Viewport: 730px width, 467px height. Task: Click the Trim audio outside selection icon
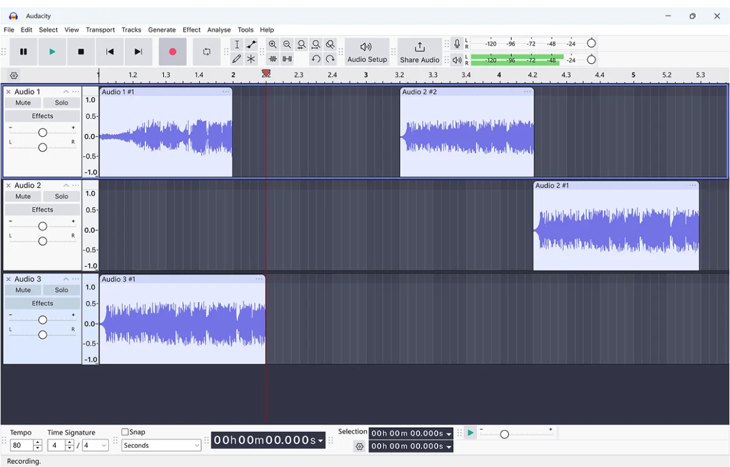pos(272,58)
